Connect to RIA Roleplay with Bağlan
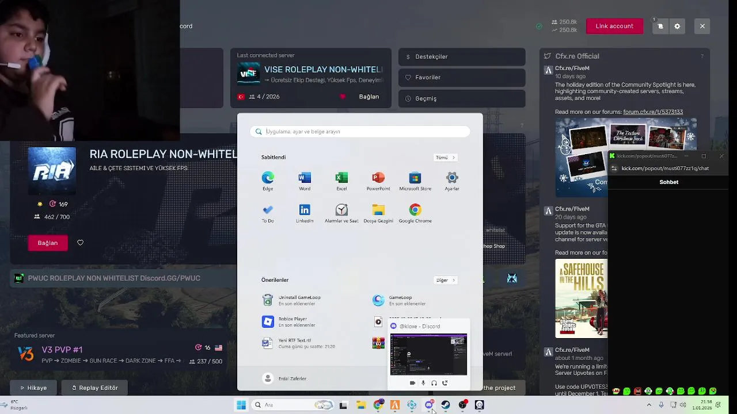737x414 pixels. (x=48, y=243)
